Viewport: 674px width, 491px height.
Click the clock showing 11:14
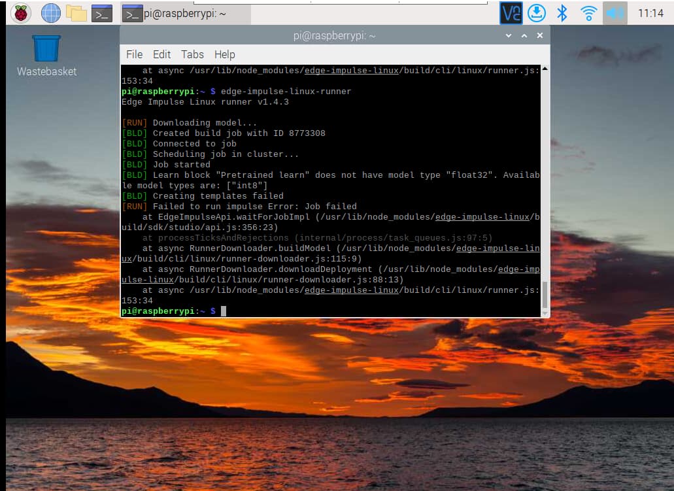(650, 13)
